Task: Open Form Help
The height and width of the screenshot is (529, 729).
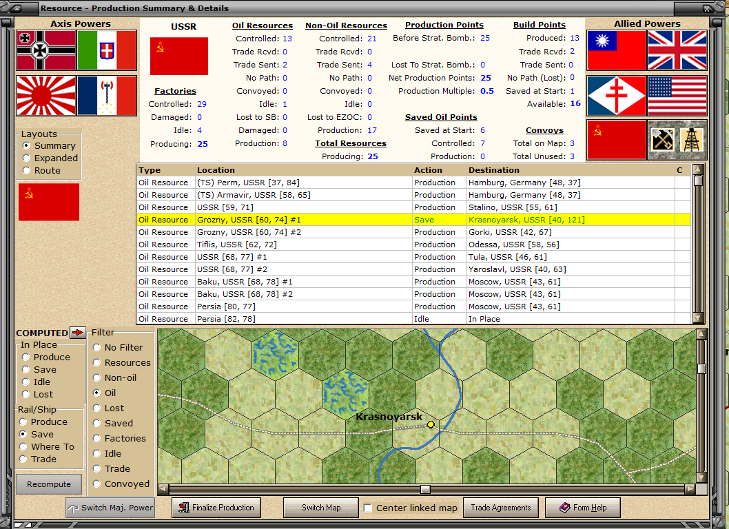Action: coord(582,508)
